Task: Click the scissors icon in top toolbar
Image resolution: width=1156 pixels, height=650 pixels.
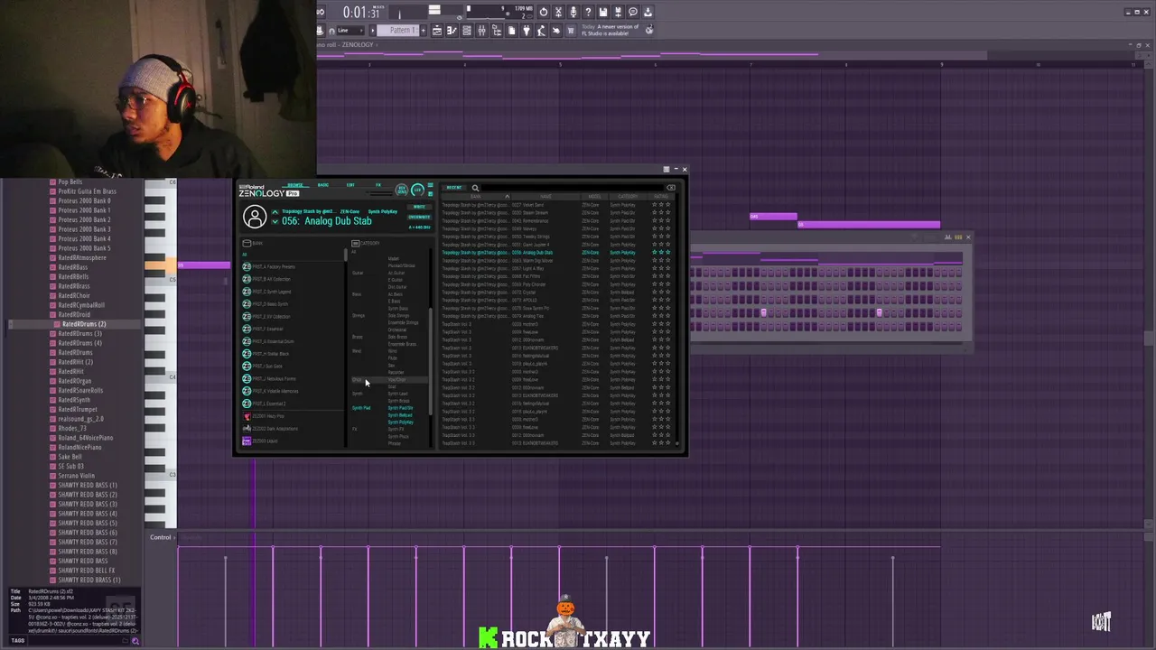Action: [559, 12]
